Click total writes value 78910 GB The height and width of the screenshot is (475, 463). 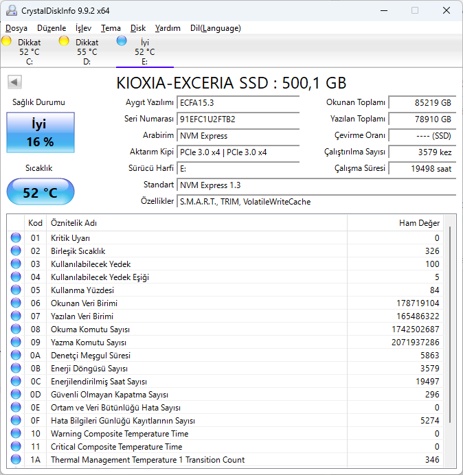(422, 119)
